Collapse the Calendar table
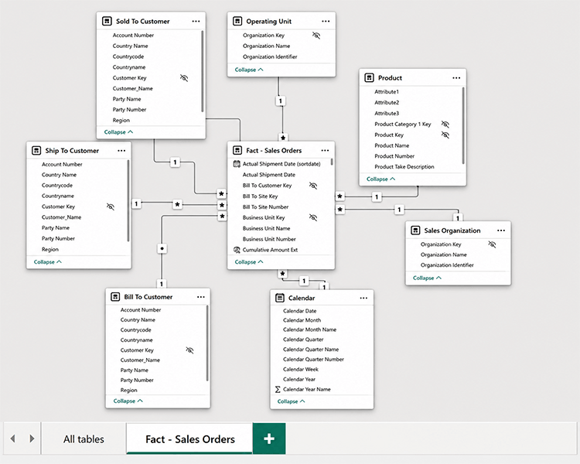The height and width of the screenshot is (464, 580). [x=292, y=401]
